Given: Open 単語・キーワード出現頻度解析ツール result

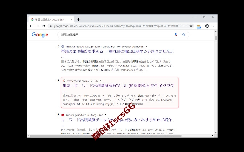Looking at the screenshot, I should tap(118, 85).
